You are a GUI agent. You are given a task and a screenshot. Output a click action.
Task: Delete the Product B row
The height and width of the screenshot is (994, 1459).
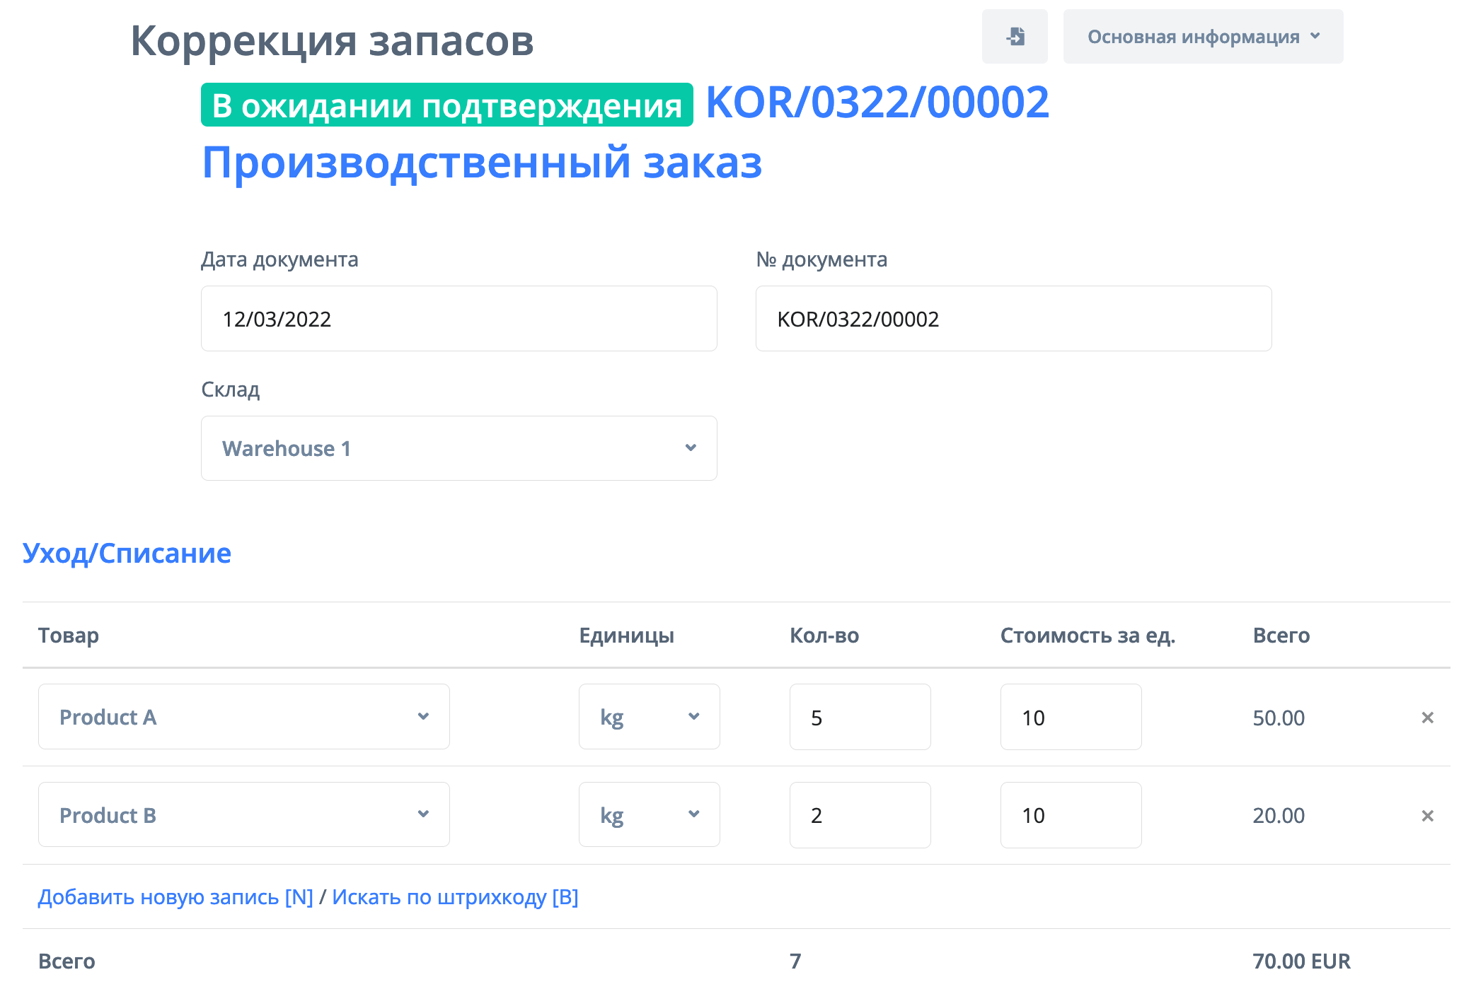click(1427, 816)
